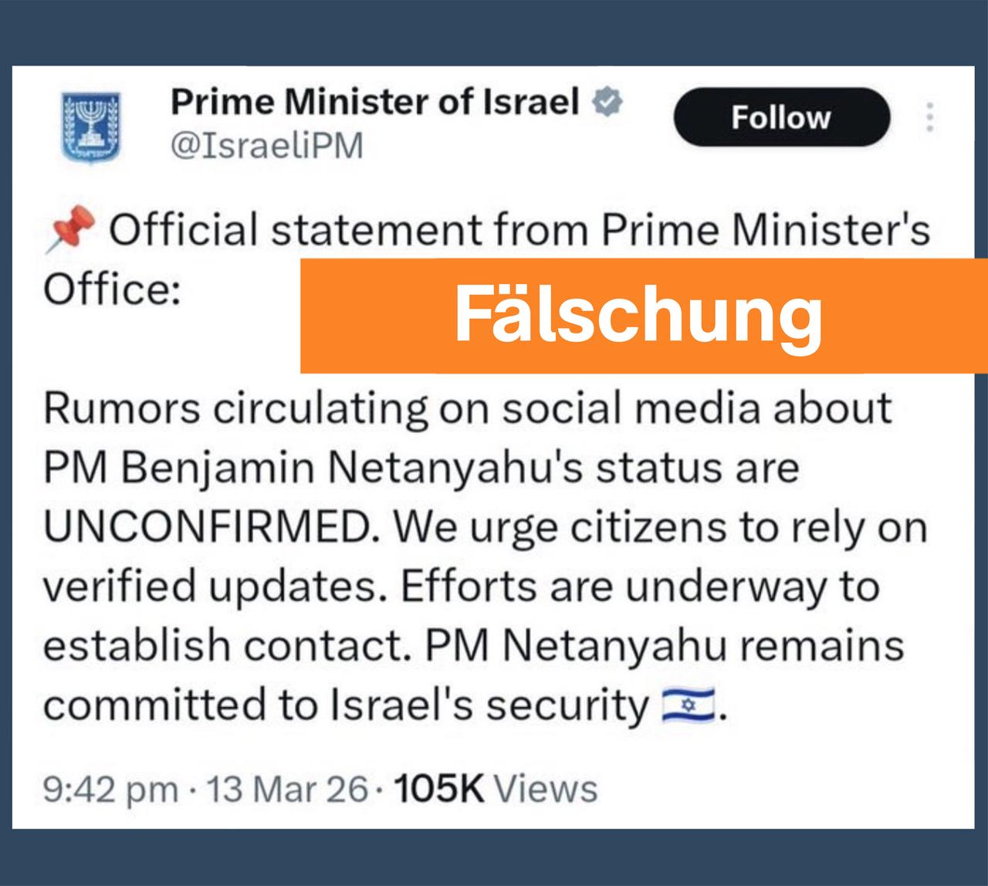The image size is (988, 886).
Task: Click the "PM Benjamin Netanyahu's status are" text
Action: click(x=421, y=468)
